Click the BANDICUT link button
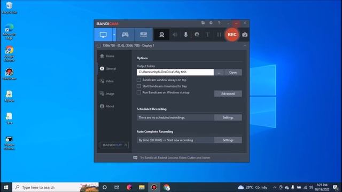Viewport: 342px width, 192px height. click(114, 145)
